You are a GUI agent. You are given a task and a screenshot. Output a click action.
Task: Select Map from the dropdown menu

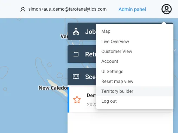point(135,31)
